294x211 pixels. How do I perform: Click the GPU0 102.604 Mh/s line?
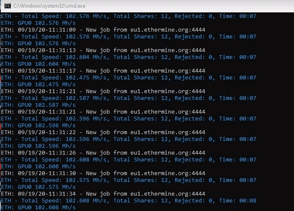38,64
